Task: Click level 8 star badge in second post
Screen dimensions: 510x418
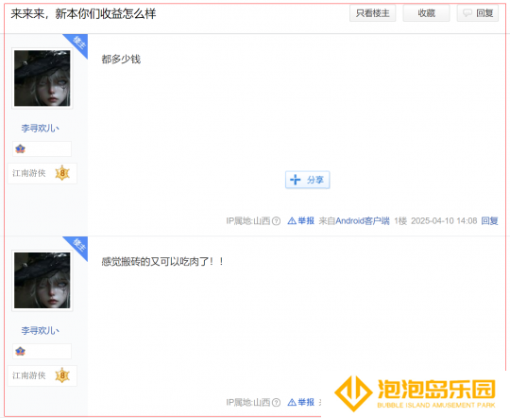Action: tap(62, 375)
